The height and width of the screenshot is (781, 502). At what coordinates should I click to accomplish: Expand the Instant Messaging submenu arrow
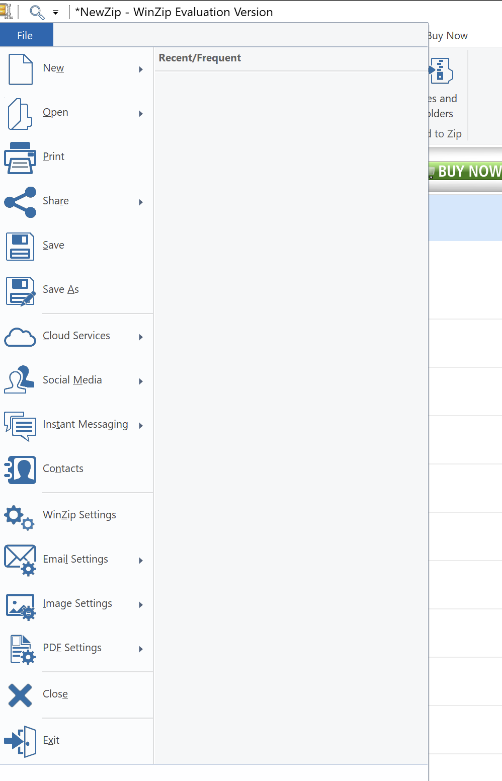click(x=141, y=426)
